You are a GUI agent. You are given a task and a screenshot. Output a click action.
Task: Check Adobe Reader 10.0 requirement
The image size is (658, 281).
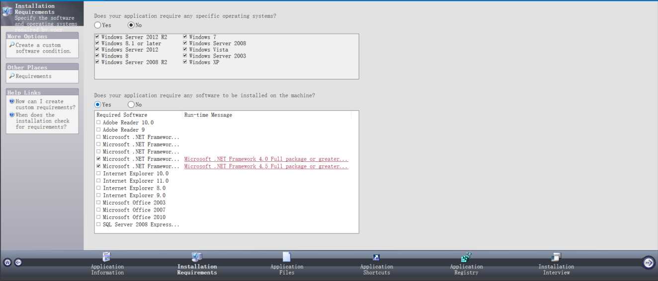pyautogui.click(x=98, y=123)
